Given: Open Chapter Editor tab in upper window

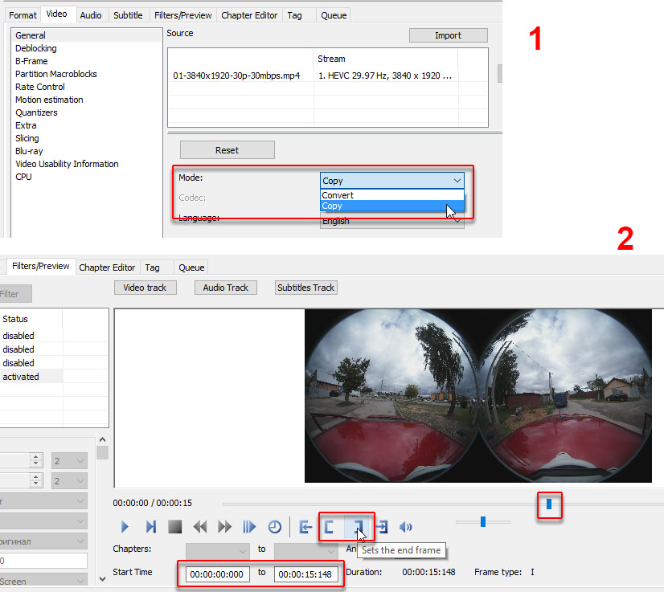Looking at the screenshot, I should 249,15.
